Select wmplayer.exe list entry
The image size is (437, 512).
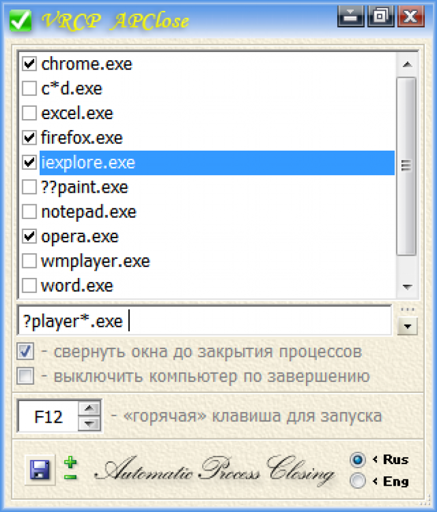tap(95, 261)
